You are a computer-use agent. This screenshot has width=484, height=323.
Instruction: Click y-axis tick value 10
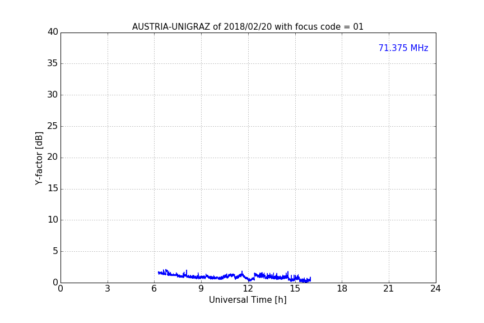tap(53, 220)
